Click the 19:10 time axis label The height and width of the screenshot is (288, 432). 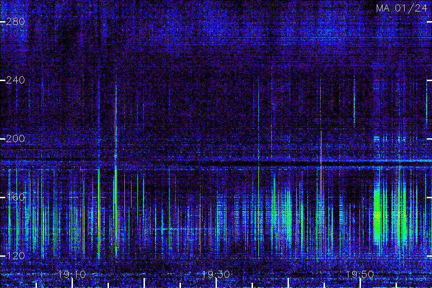pos(72,274)
